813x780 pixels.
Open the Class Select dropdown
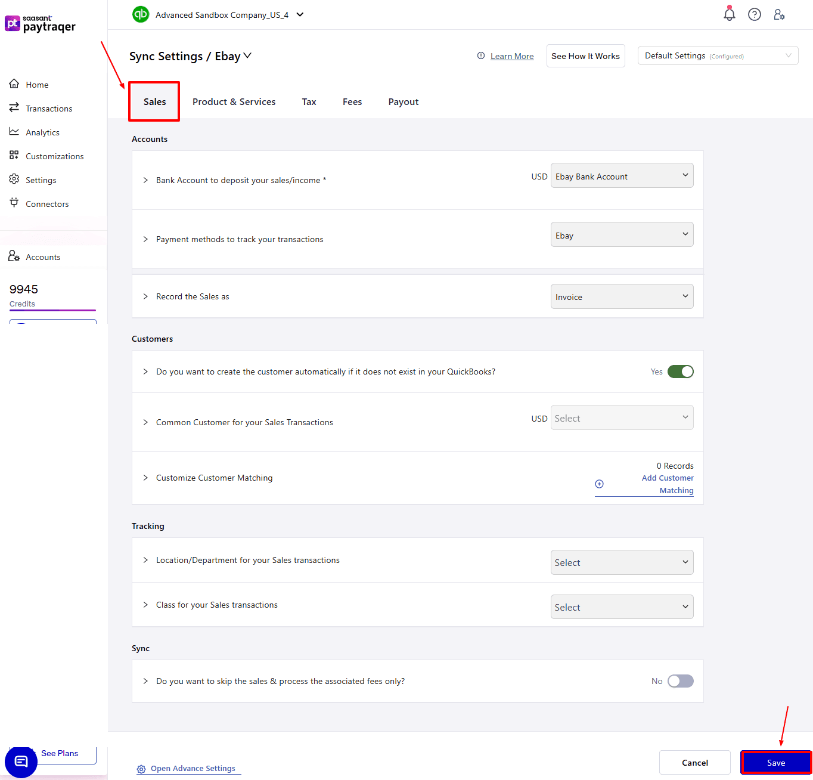pos(622,607)
